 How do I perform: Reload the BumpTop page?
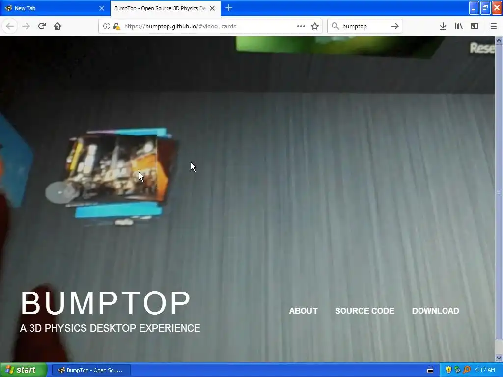pyautogui.click(x=42, y=26)
